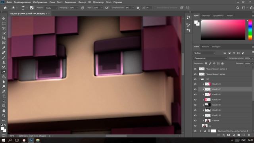The height and width of the screenshot is (143, 254).
Task: Hide layer Слой 146
Action: click(195, 110)
